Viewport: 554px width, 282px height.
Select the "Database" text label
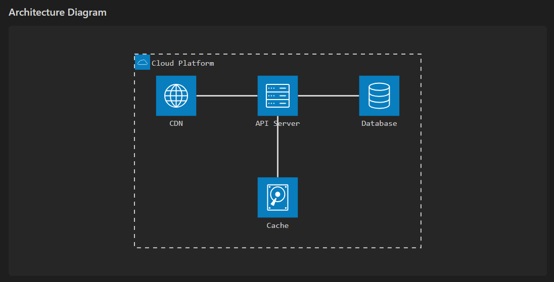pyautogui.click(x=379, y=123)
